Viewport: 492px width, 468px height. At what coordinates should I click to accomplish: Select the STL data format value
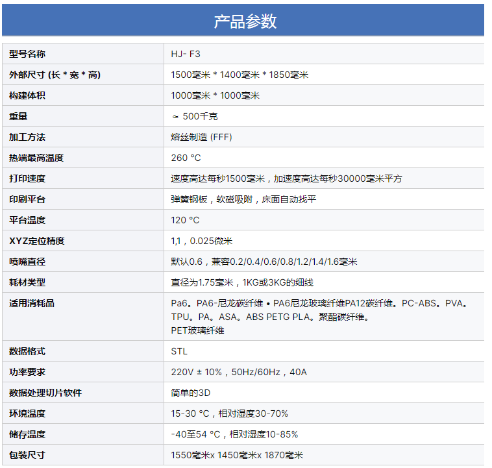179,351
